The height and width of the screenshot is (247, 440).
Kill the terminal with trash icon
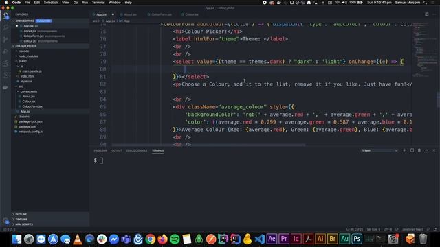419,150
